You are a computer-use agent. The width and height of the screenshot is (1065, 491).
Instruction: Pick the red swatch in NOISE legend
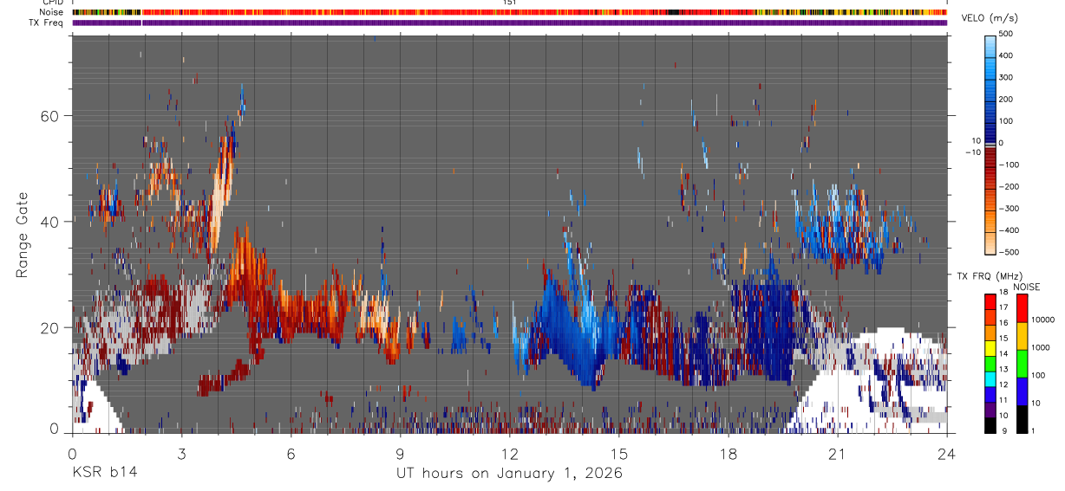(1023, 308)
